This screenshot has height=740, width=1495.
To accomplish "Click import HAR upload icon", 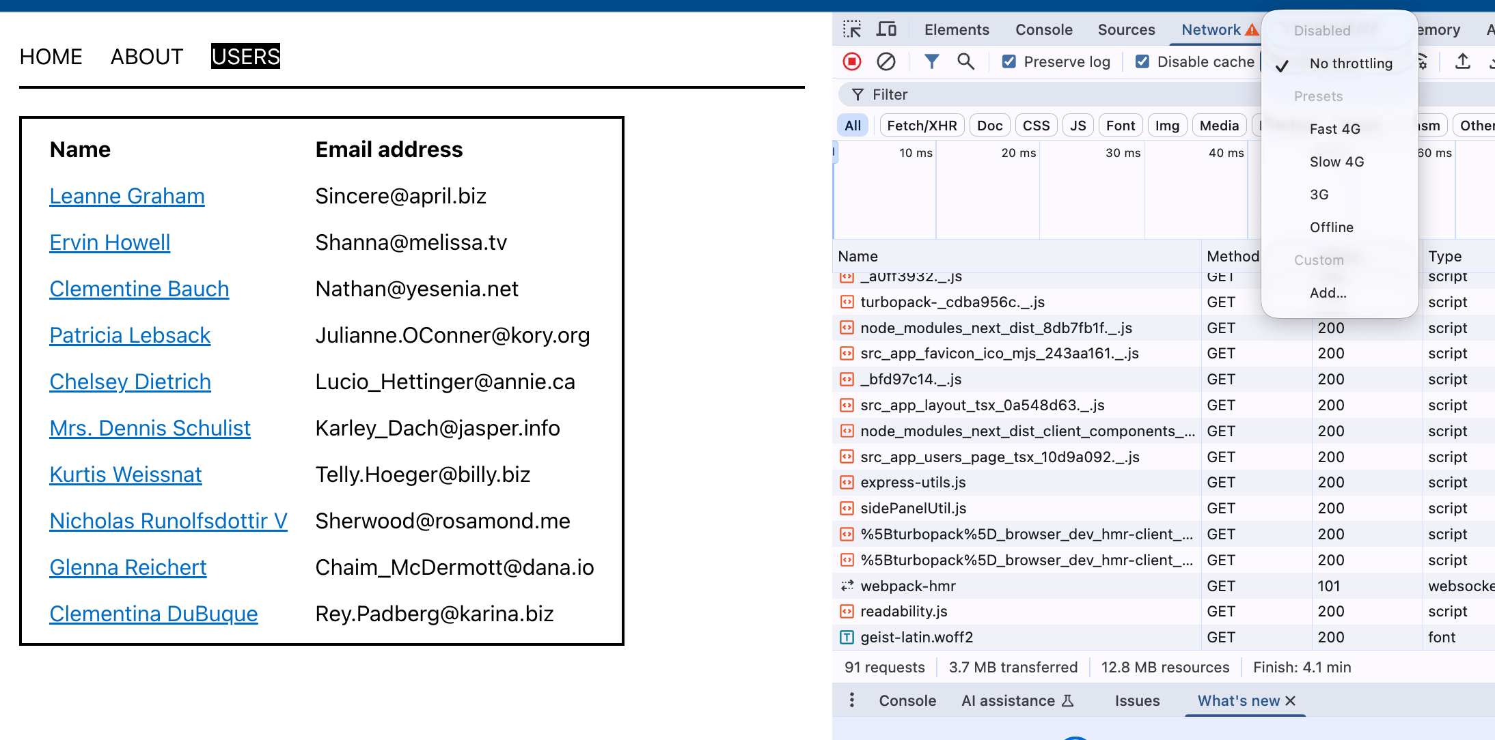I will [1463, 61].
